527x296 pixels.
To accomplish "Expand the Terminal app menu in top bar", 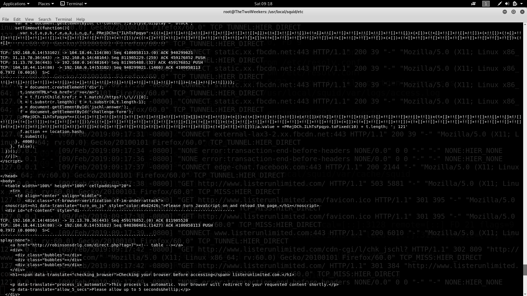I will (x=74, y=4).
